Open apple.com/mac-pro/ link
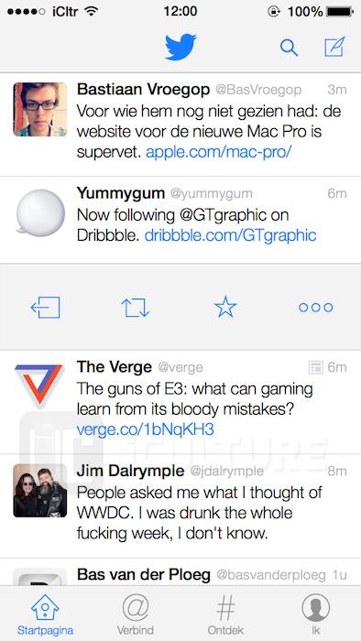 click(x=219, y=153)
